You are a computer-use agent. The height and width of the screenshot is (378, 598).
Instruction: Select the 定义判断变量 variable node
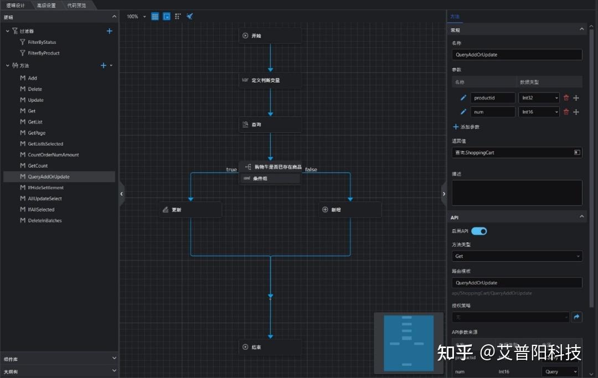[270, 80]
